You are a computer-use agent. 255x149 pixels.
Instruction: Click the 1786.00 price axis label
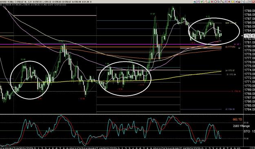250,22
